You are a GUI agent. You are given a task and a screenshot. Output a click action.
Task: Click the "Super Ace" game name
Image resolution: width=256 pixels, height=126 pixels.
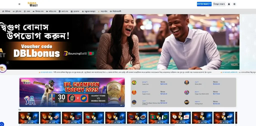[145, 84]
